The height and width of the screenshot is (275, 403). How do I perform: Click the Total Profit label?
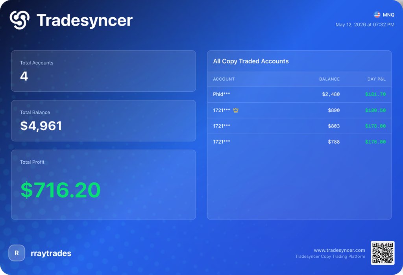pyautogui.click(x=32, y=162)
